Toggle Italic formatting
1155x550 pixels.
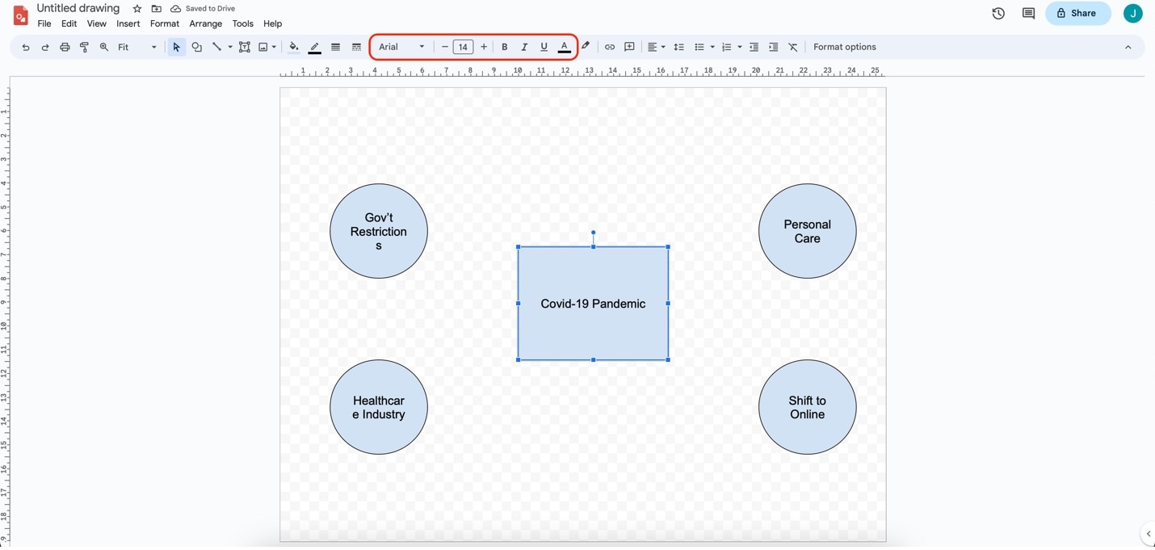coord(524,47)
